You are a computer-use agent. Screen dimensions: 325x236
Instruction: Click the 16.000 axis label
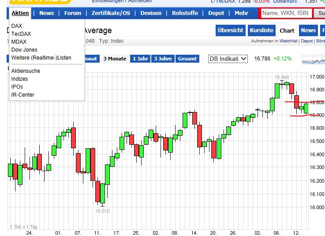317,207
